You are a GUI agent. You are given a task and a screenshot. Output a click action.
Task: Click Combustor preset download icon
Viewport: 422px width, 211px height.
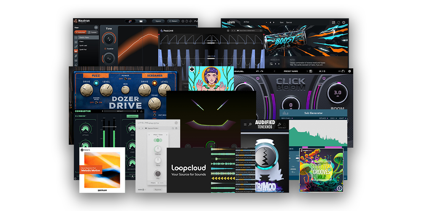[141, 111]
